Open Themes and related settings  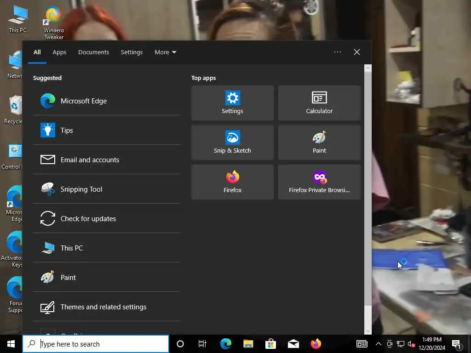click(107, 307)
